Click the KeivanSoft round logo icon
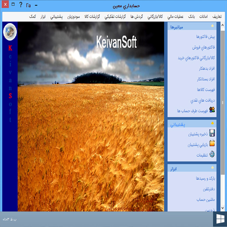Image resolution: width=227 pixels, height=227 pixels. (10, 32)
